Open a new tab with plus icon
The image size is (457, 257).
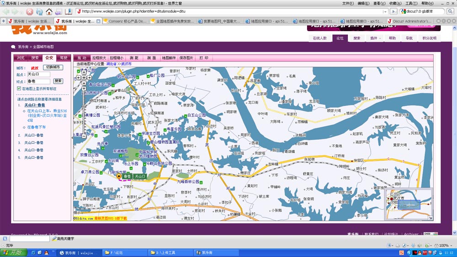click(x=4, y=21)
